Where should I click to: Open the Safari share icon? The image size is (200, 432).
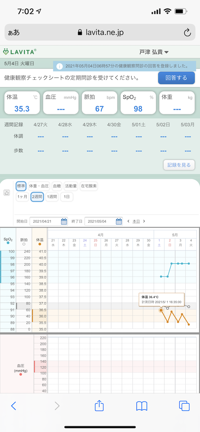99,405
